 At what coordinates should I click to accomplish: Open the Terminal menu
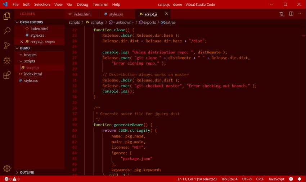tap(100, 4)
